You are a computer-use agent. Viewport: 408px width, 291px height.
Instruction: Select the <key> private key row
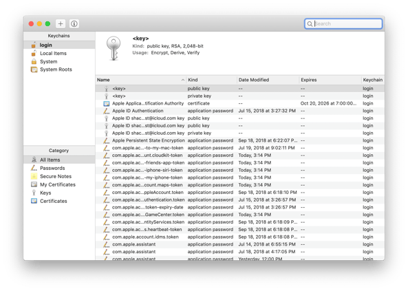(x=240, y=96)
